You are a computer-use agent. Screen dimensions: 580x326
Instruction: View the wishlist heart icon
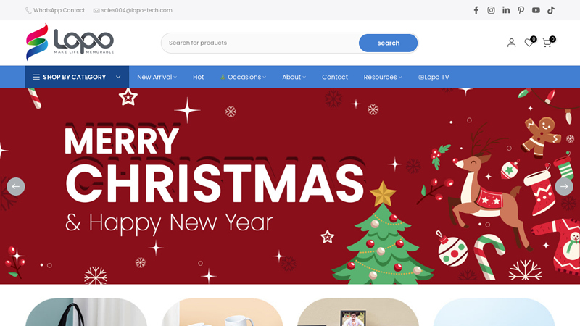[529, 43]
